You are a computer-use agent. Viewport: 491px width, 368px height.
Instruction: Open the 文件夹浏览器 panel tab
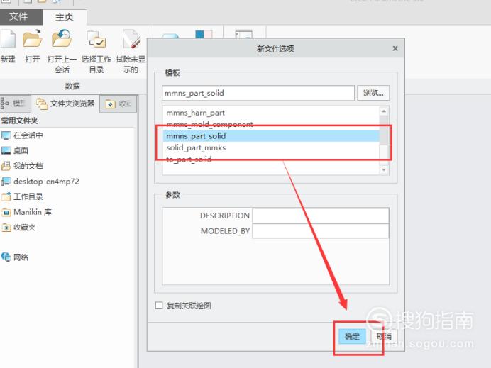[66, 104]
